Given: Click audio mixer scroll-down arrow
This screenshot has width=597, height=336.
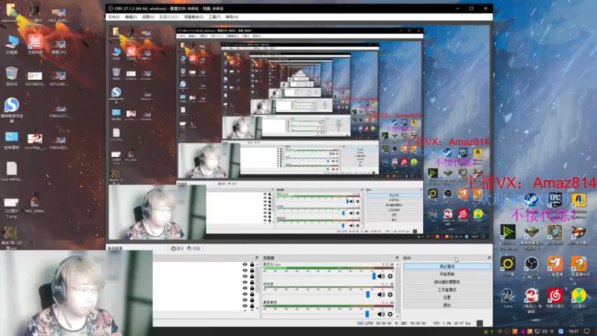Looking at the screenshot, I should tap(398, 316).
